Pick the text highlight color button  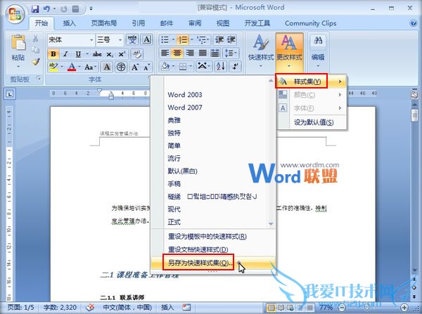tap(53, 67)
